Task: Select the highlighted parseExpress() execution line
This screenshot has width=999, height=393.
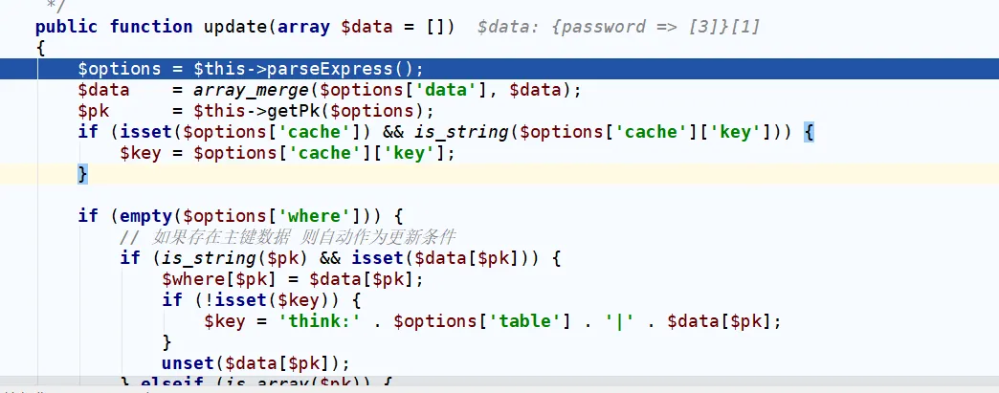Action: tap(251, 69)
